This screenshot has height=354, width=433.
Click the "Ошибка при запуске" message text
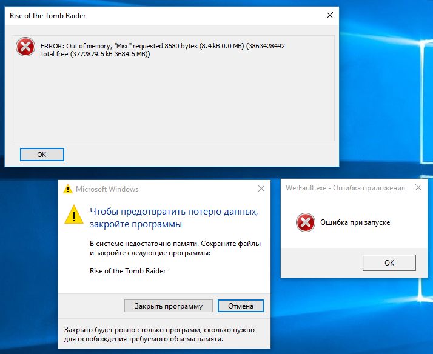coord(355,222)
